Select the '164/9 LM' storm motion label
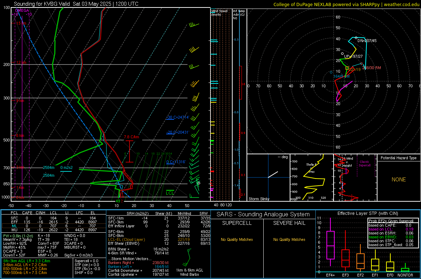 coord(341,77)
